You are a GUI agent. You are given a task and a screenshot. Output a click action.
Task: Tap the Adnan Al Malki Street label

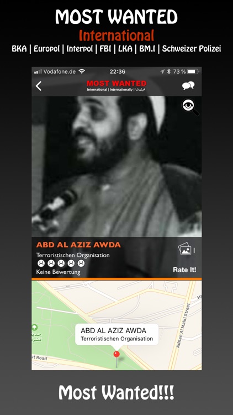(183, 325)
